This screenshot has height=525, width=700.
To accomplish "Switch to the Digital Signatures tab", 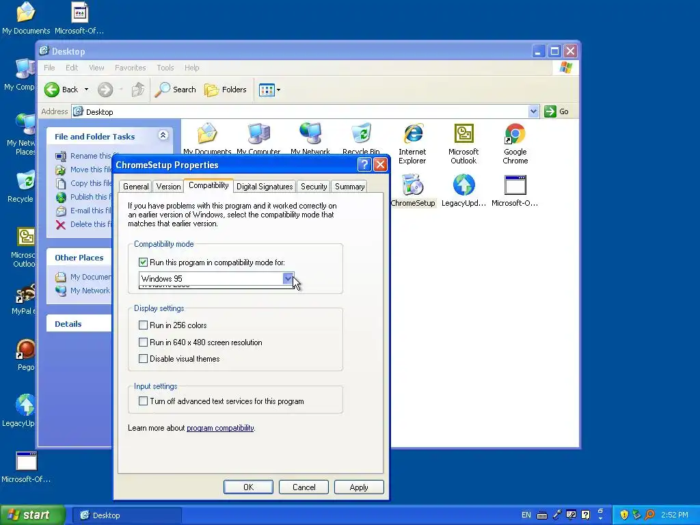I will coord(265,187).
